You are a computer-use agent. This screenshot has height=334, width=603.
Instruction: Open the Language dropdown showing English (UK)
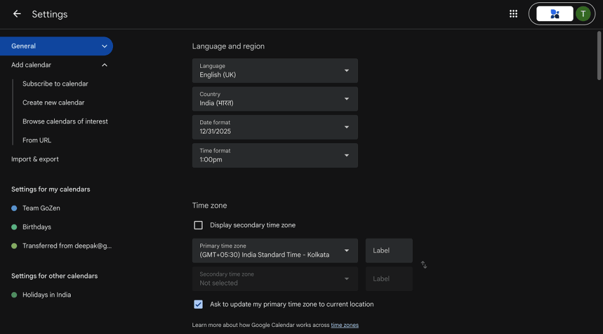pyautogui.click(x=275, y=71)
